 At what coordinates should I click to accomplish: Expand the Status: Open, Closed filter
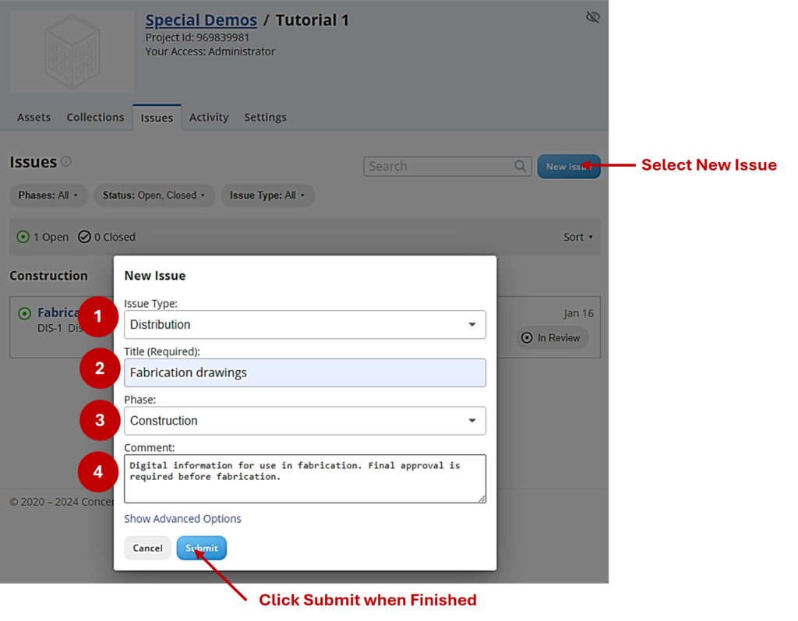coord(154,196)
